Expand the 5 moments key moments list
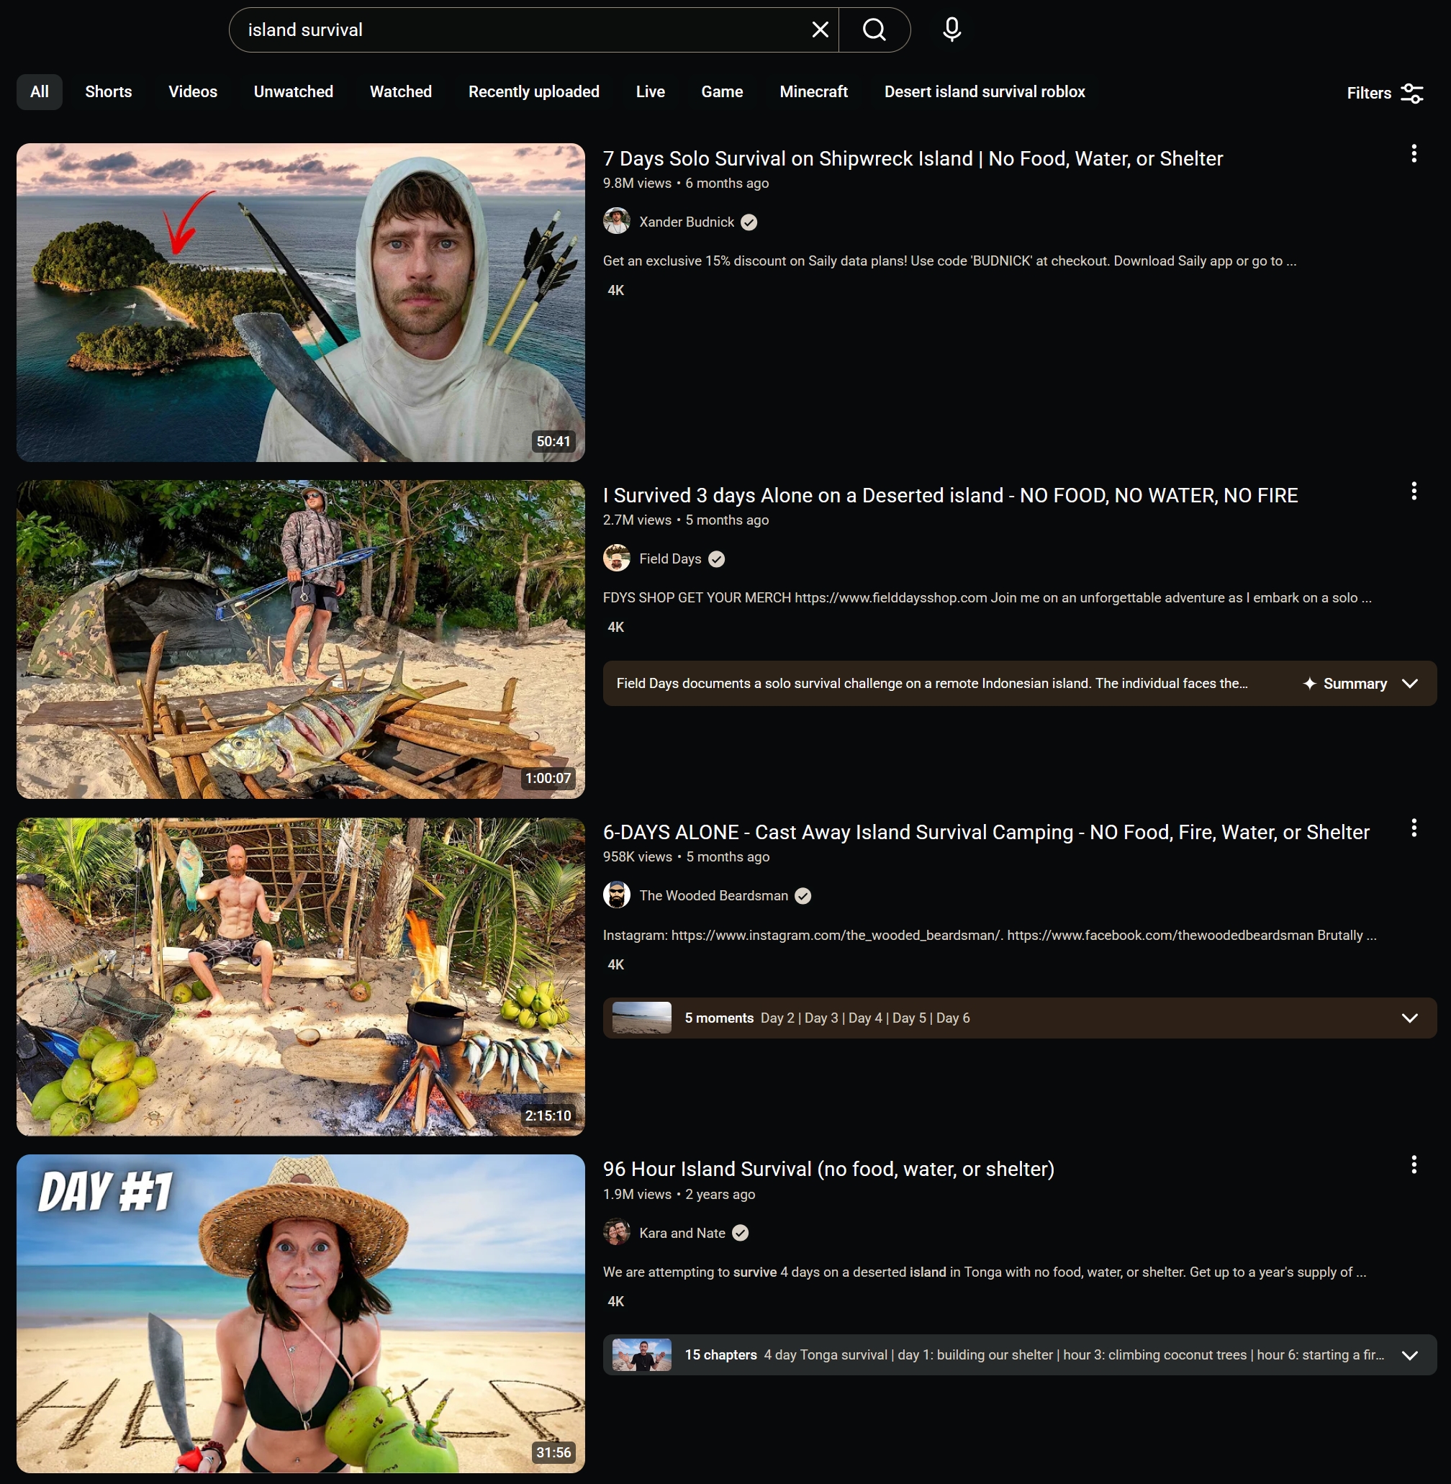Viewport: 1451px width, 1484px height. [1409, 1018]
